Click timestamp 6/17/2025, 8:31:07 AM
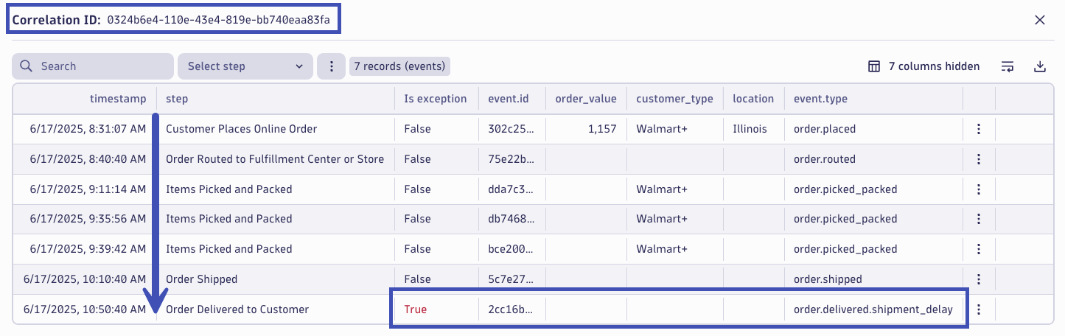The image size is (1065, 336). click(x=88, y=129)
